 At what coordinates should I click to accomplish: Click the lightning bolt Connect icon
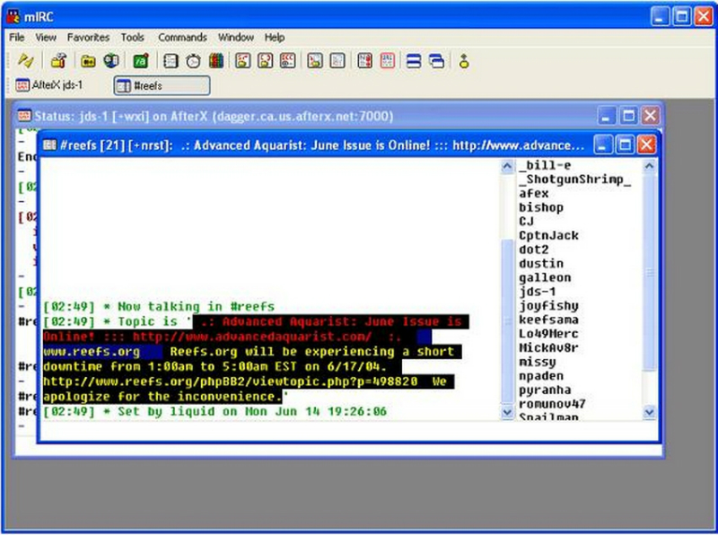pos(26,61)
